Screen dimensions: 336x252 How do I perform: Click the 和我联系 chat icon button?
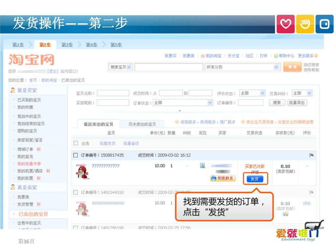click(223, 178)
